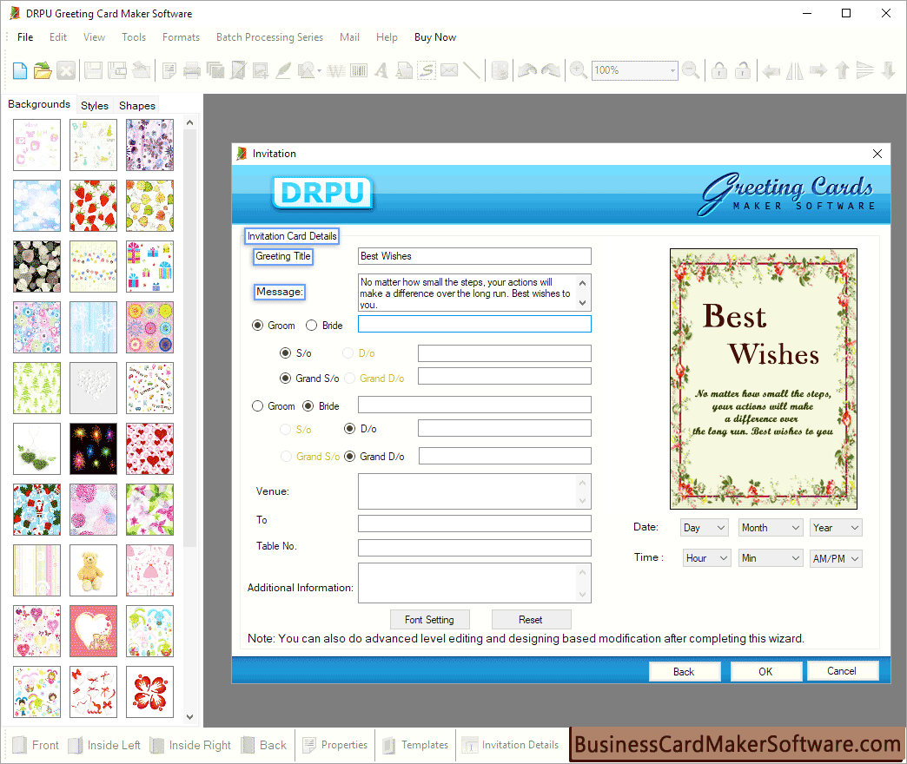907x764 pixels.
Task: Open the Buy Now menu
Action: [435, 37]
